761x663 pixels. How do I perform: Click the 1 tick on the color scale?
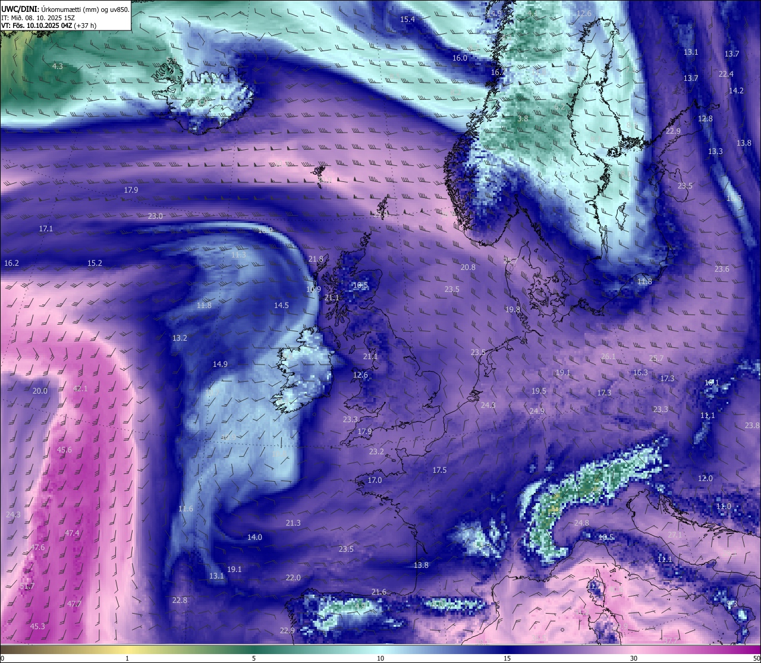(127, 658)
